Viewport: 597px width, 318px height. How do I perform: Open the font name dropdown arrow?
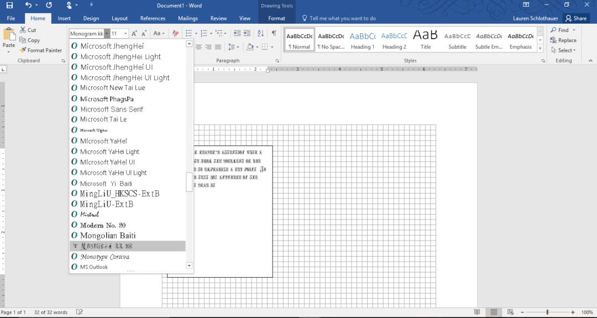point(107,34)
